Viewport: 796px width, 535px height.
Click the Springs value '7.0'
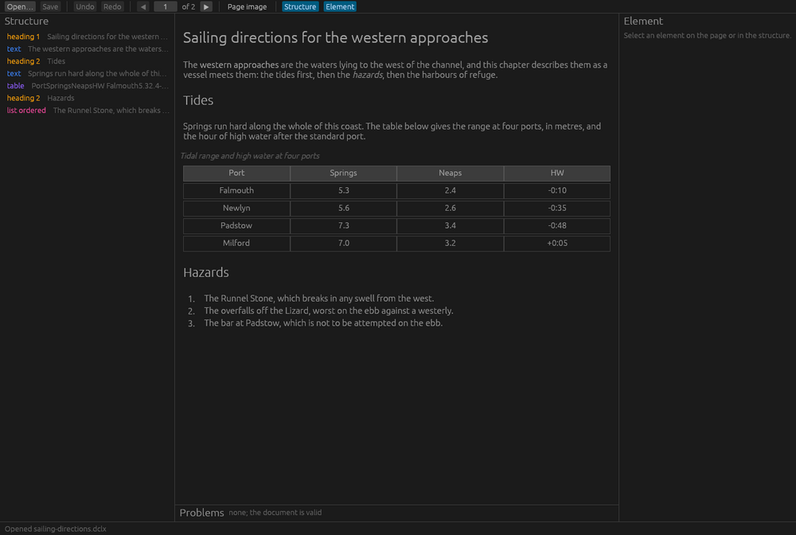(x=343, y=243)
